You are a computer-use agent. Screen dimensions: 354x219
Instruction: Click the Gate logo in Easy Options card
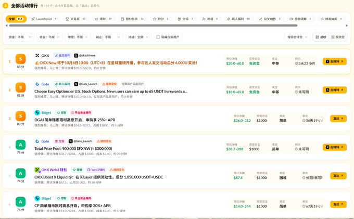click(x=37, y=84)
